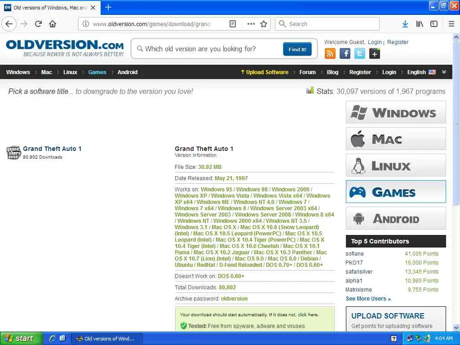Click the stats bar chart icon
The height and width of the screenshot is (345, 460).
[x=310, y=90]
